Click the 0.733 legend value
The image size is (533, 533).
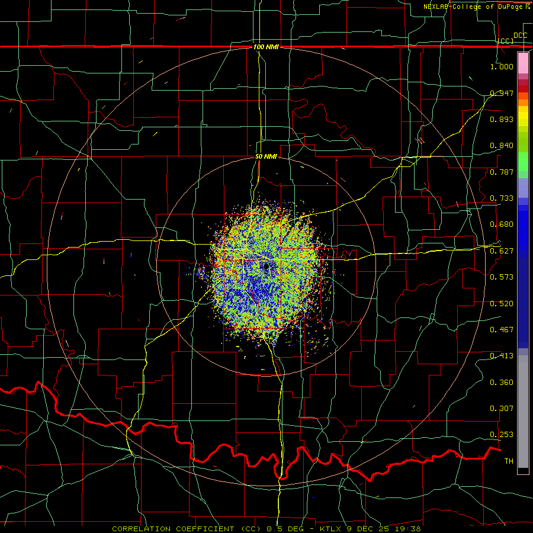point(502,198)
